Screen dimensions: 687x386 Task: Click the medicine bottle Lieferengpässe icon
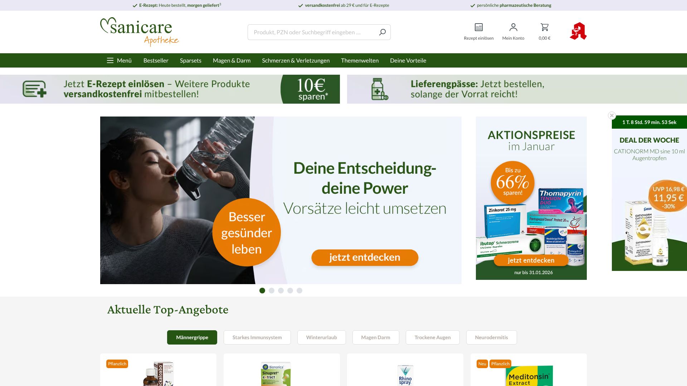click(378, 89)
